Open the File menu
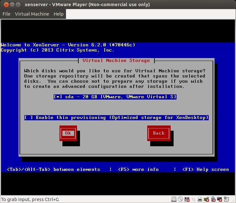The height and width of the screenshot is (203, 236). pyautogui.click(x=7, y=14)
